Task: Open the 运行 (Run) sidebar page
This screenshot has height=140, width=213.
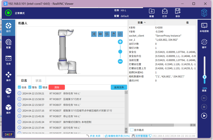Action: pyautogui.click(x=8, y=27)
